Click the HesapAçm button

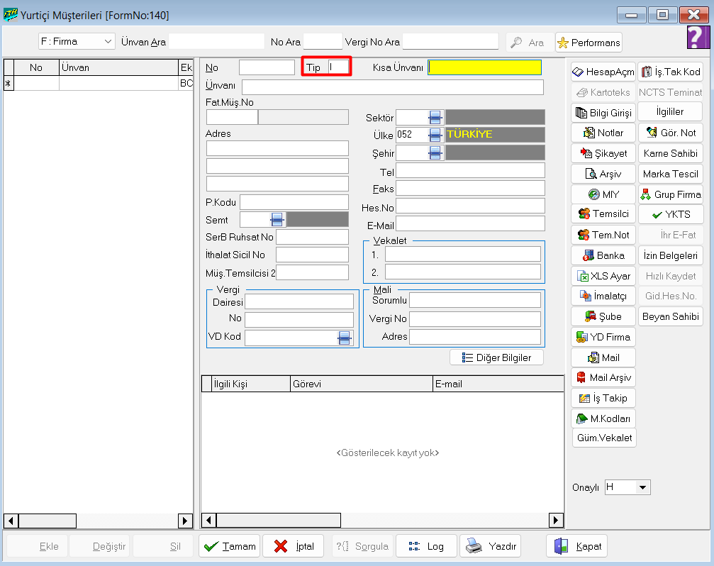tap(603, 72)
